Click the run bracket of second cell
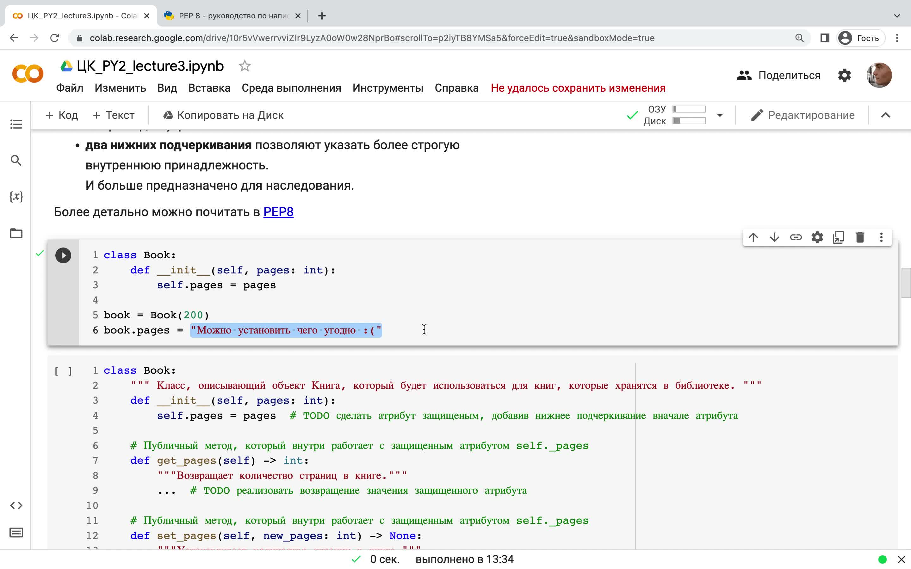The image size is (911, 569). click(63, 371)
